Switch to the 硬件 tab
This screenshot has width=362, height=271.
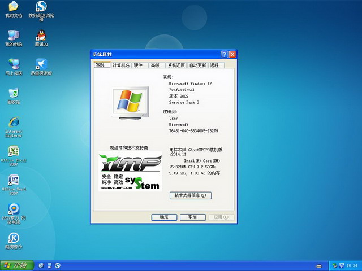pos(139,65)
